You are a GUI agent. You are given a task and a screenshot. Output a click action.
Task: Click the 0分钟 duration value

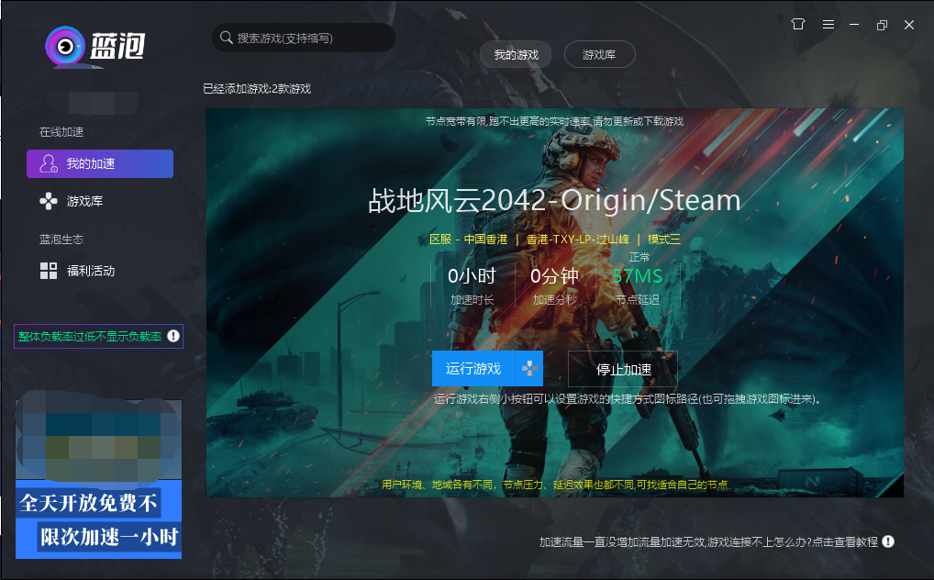pos(554,276)
